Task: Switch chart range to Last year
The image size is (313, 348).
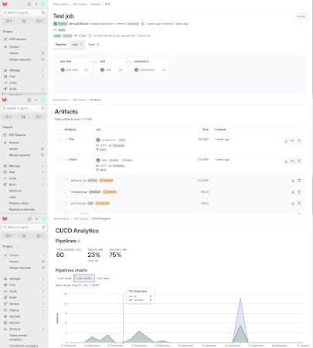Action: coord(103,278)
